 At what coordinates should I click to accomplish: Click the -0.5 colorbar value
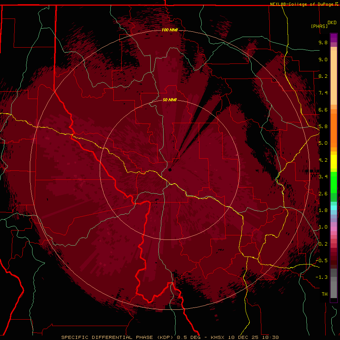[321, 261]
